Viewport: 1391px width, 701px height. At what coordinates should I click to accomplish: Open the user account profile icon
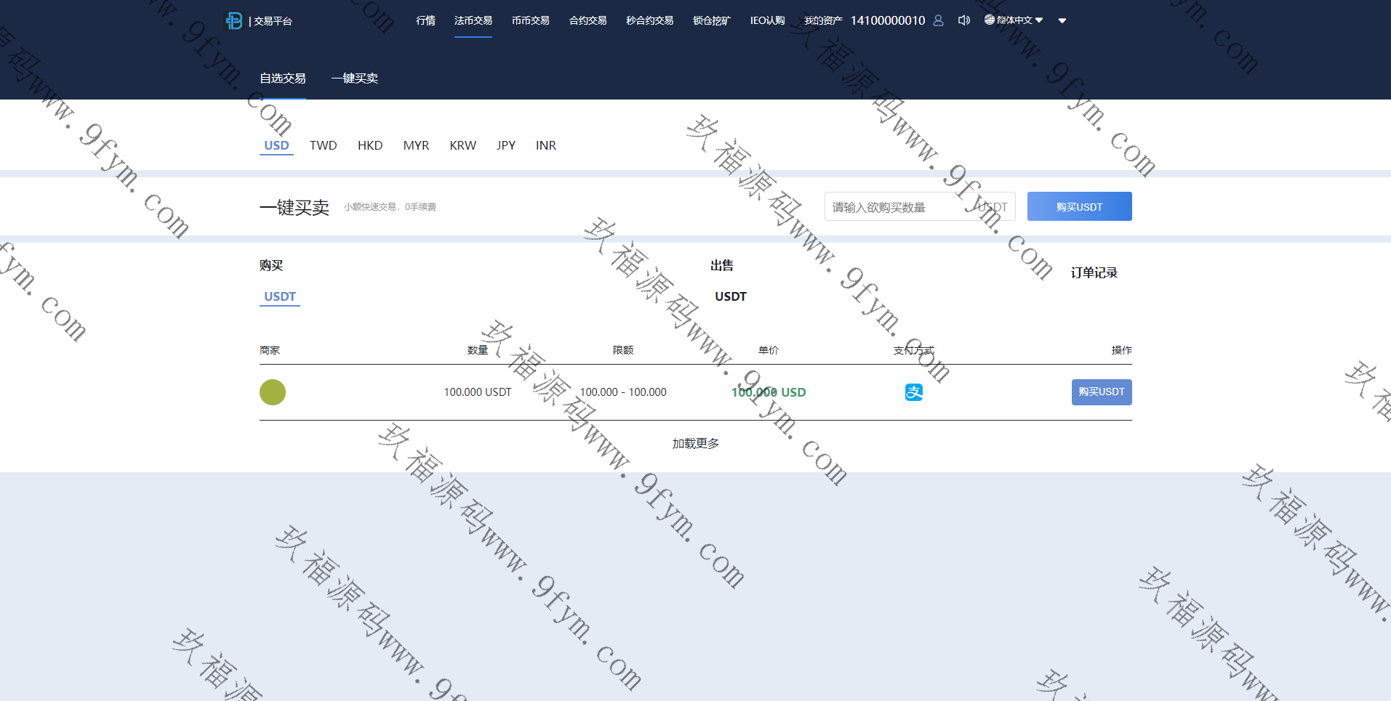coord(938,20)
